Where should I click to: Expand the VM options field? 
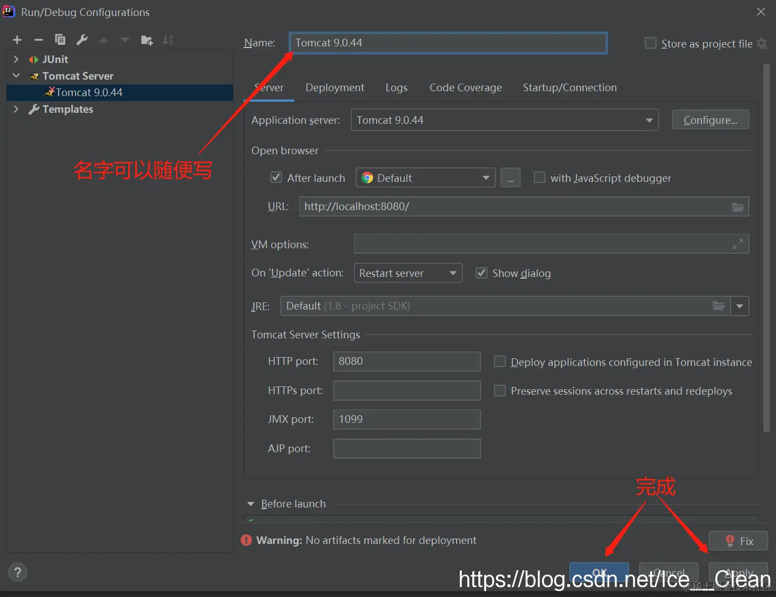coord(737,244)
